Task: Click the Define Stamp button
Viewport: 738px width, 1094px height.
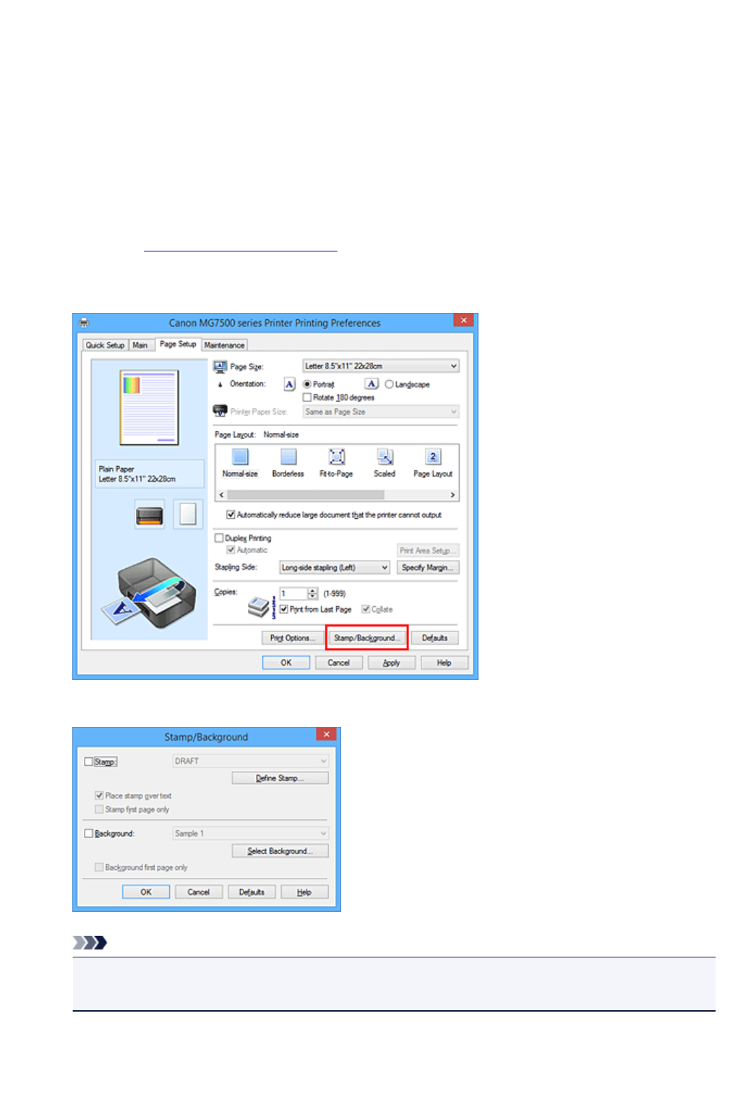Action: pos(280,778)
